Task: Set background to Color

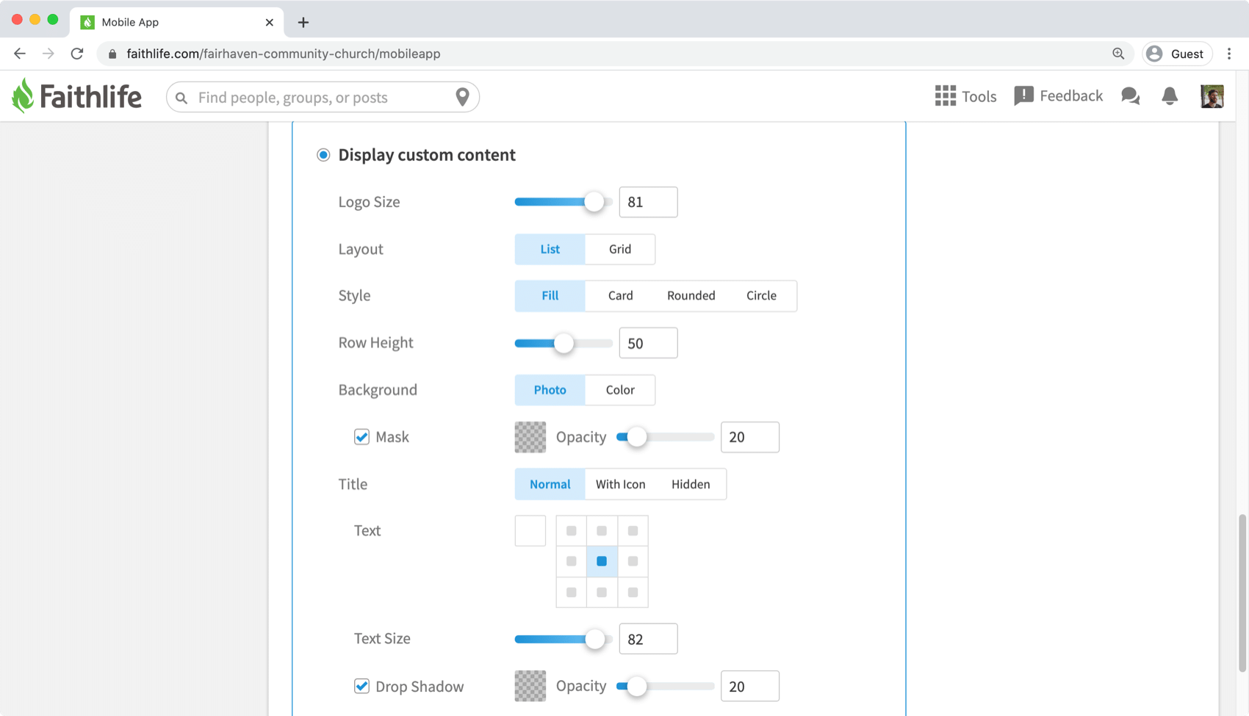Action: [620, 390]
